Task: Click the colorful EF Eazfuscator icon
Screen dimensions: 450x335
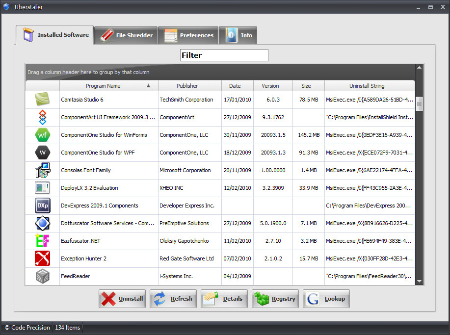Action: [43, 241]
